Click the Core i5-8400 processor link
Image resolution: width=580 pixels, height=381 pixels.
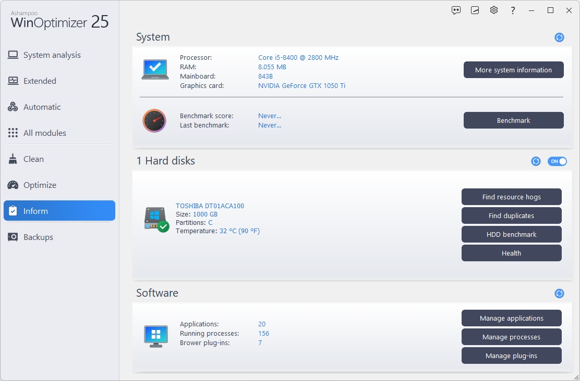point(298,58)
